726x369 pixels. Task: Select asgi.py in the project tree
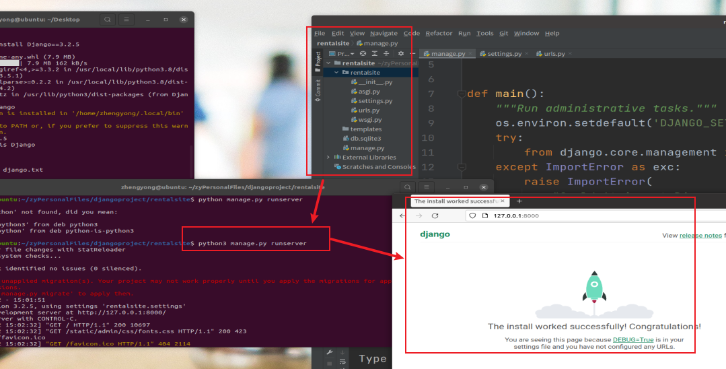coord(366,92)
